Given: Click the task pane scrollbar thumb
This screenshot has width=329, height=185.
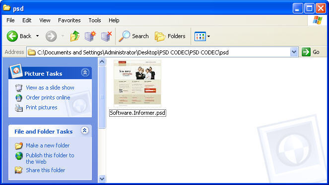Looking at the screenshot, I should [x=102, y=97].
